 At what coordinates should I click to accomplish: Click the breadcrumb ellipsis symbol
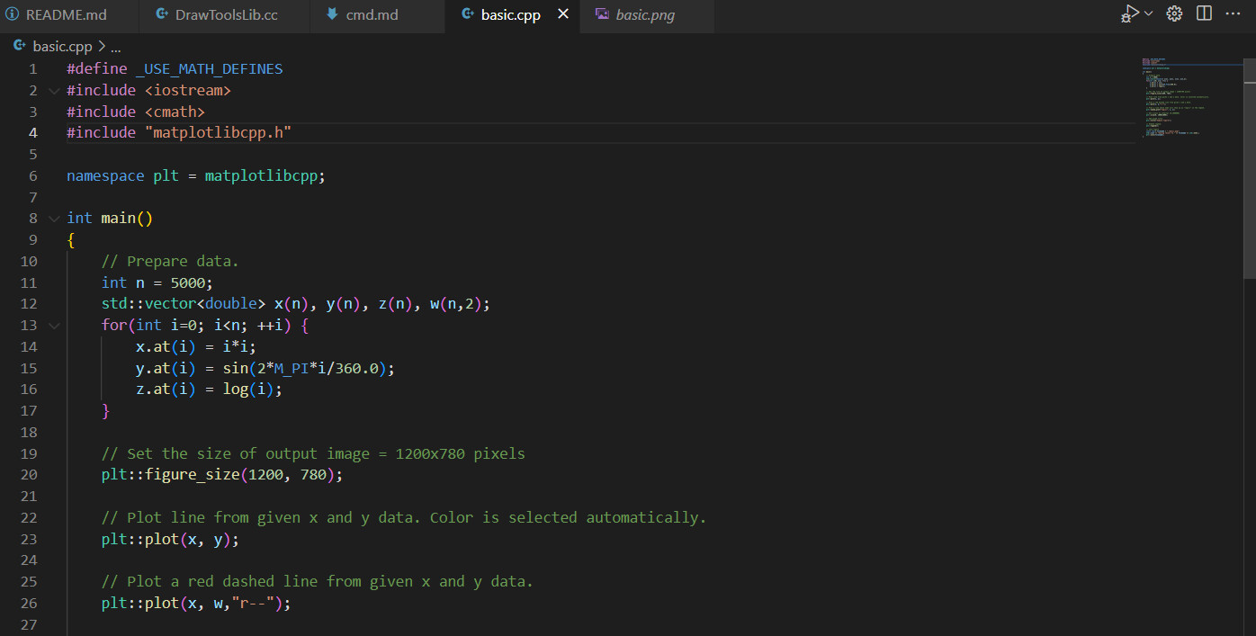tap(115, 47)
